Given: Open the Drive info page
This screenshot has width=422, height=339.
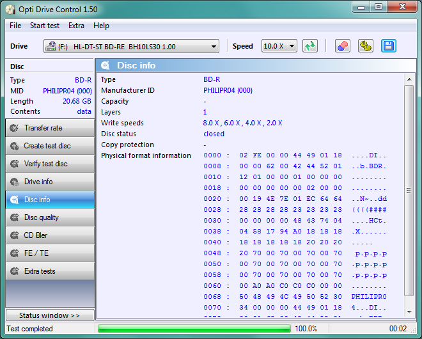Looking at the screenshot, I should (x=50, y=182).
